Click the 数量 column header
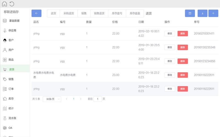 coord(89,22)
